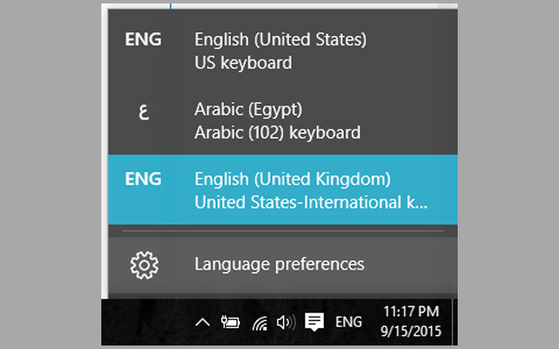This screenshot has width=559, height=349.
Task: Click the volume speaker icon
Action: pyautogui.click(x=286, y=322)
